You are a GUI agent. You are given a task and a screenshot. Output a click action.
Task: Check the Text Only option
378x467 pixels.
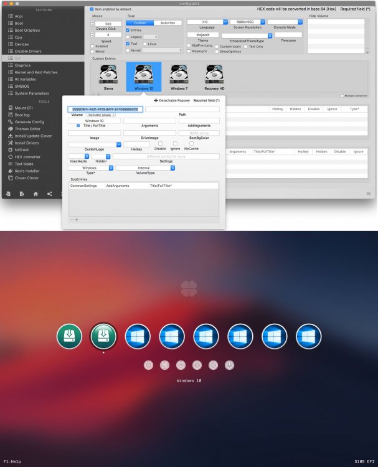pos(246,47)
